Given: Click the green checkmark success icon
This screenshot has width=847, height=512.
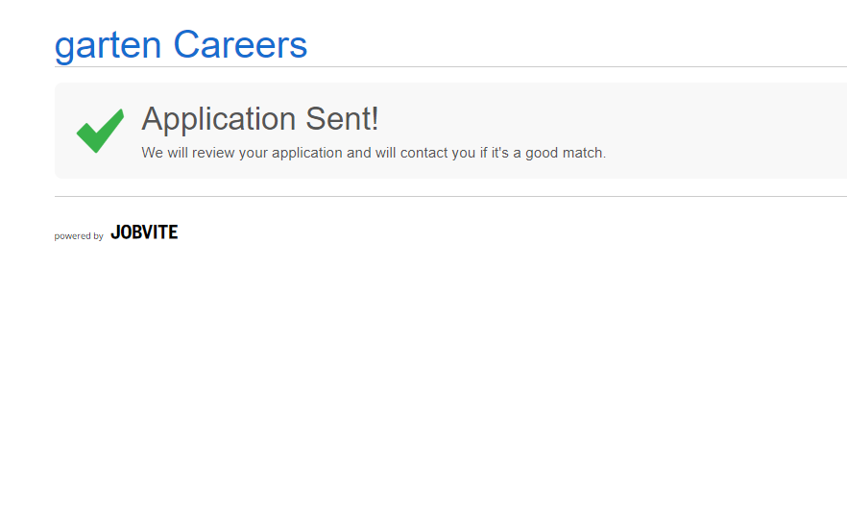Looking at the screenshot, I should click(x=100, y=131).
